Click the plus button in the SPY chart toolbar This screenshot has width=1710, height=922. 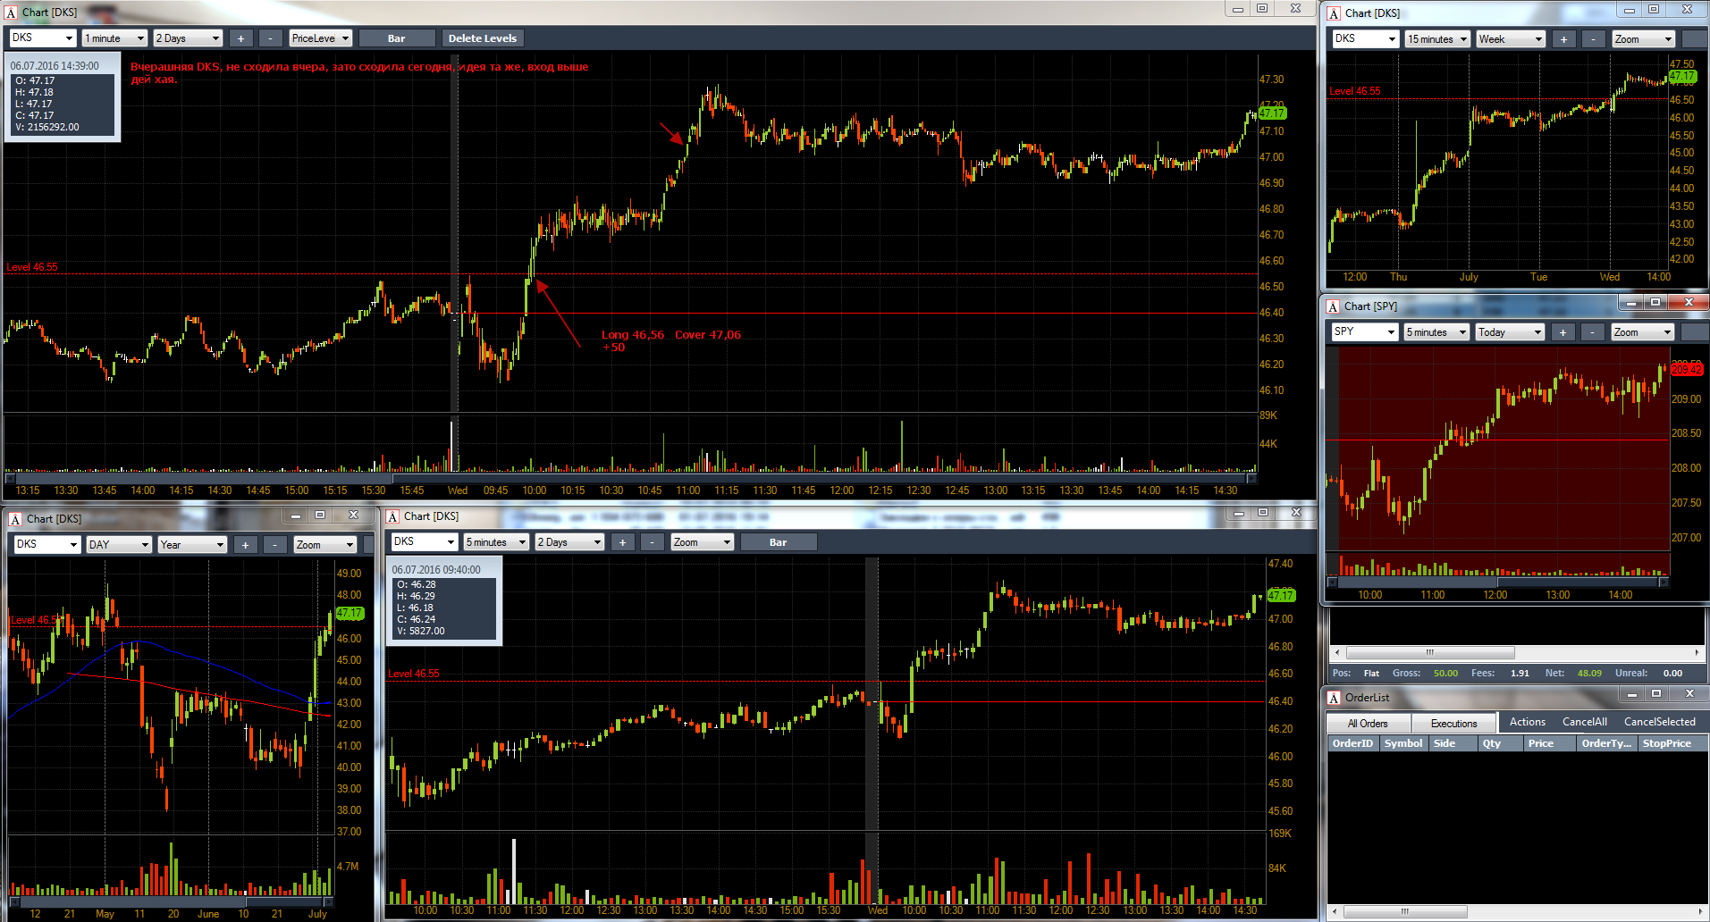click(1563, 332)
